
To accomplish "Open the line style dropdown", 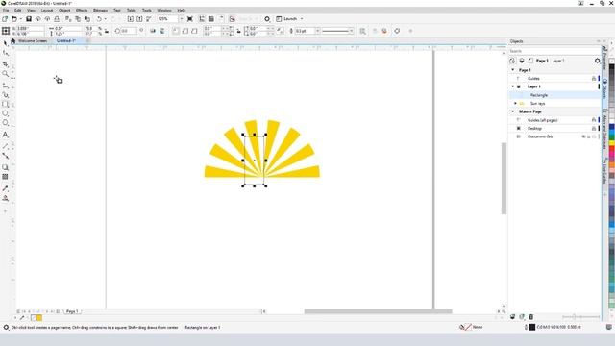I will [x=351, y=31].
